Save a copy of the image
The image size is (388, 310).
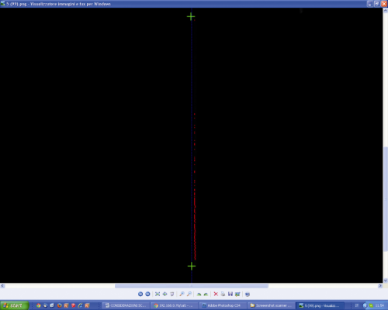(230, 294)
